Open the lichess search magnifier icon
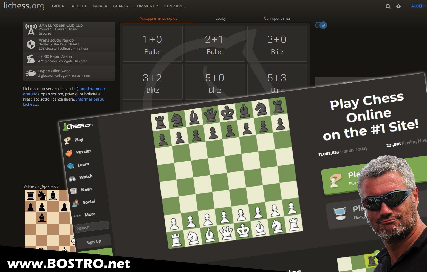Image resolution: width=427 pixels, height=272 pixels. point(388,6)
